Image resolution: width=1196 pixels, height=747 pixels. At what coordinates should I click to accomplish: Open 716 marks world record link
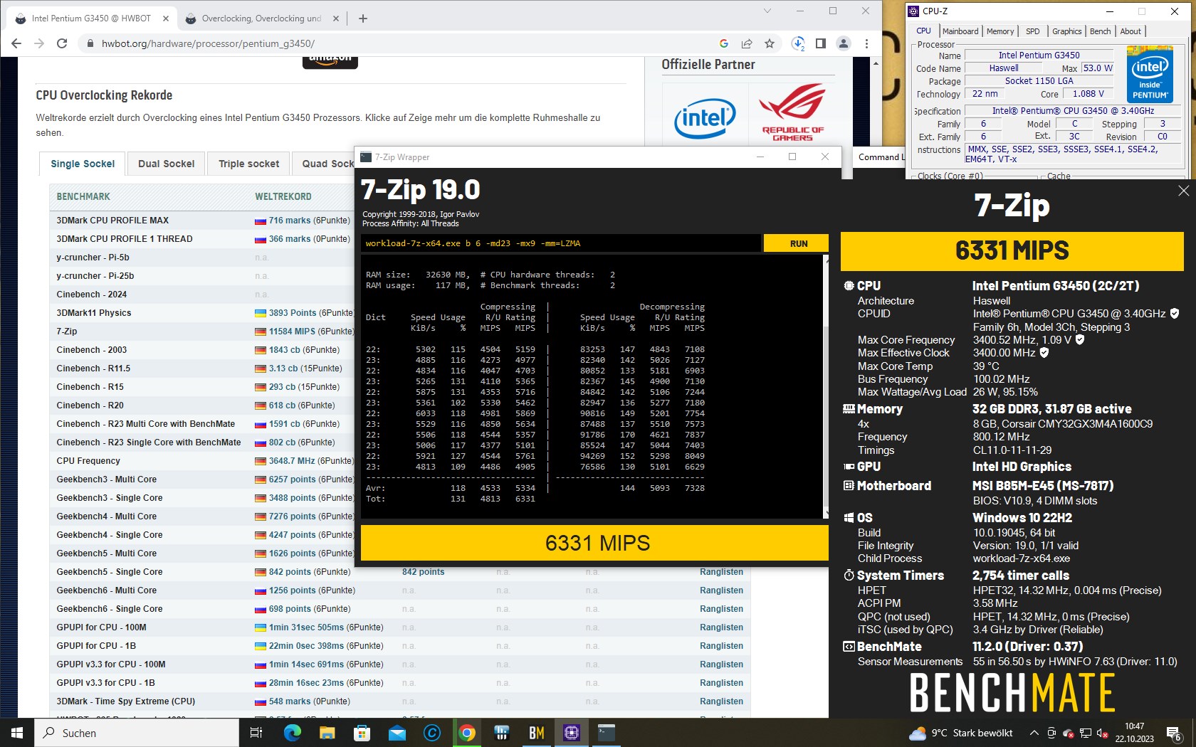tap(290, 221)
